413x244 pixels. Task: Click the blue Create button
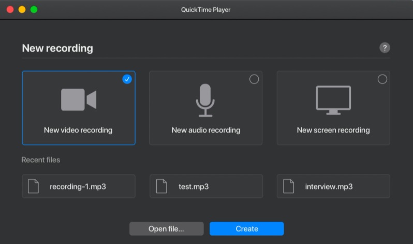click(x=246, y=228)
